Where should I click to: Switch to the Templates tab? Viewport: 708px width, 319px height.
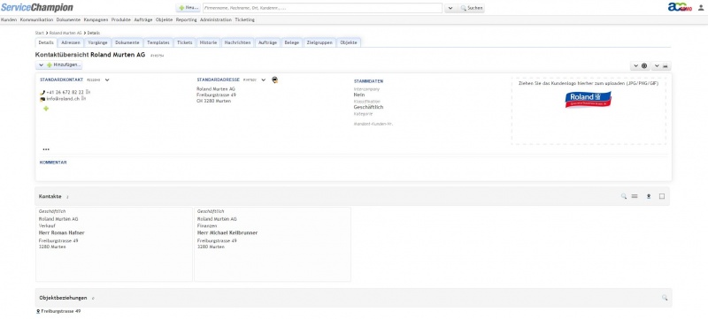point(158,42)
